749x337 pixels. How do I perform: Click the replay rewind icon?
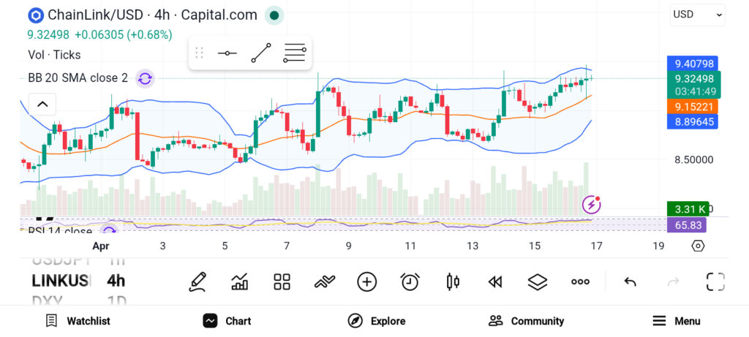pyautogui.click(x=495, y=281)
